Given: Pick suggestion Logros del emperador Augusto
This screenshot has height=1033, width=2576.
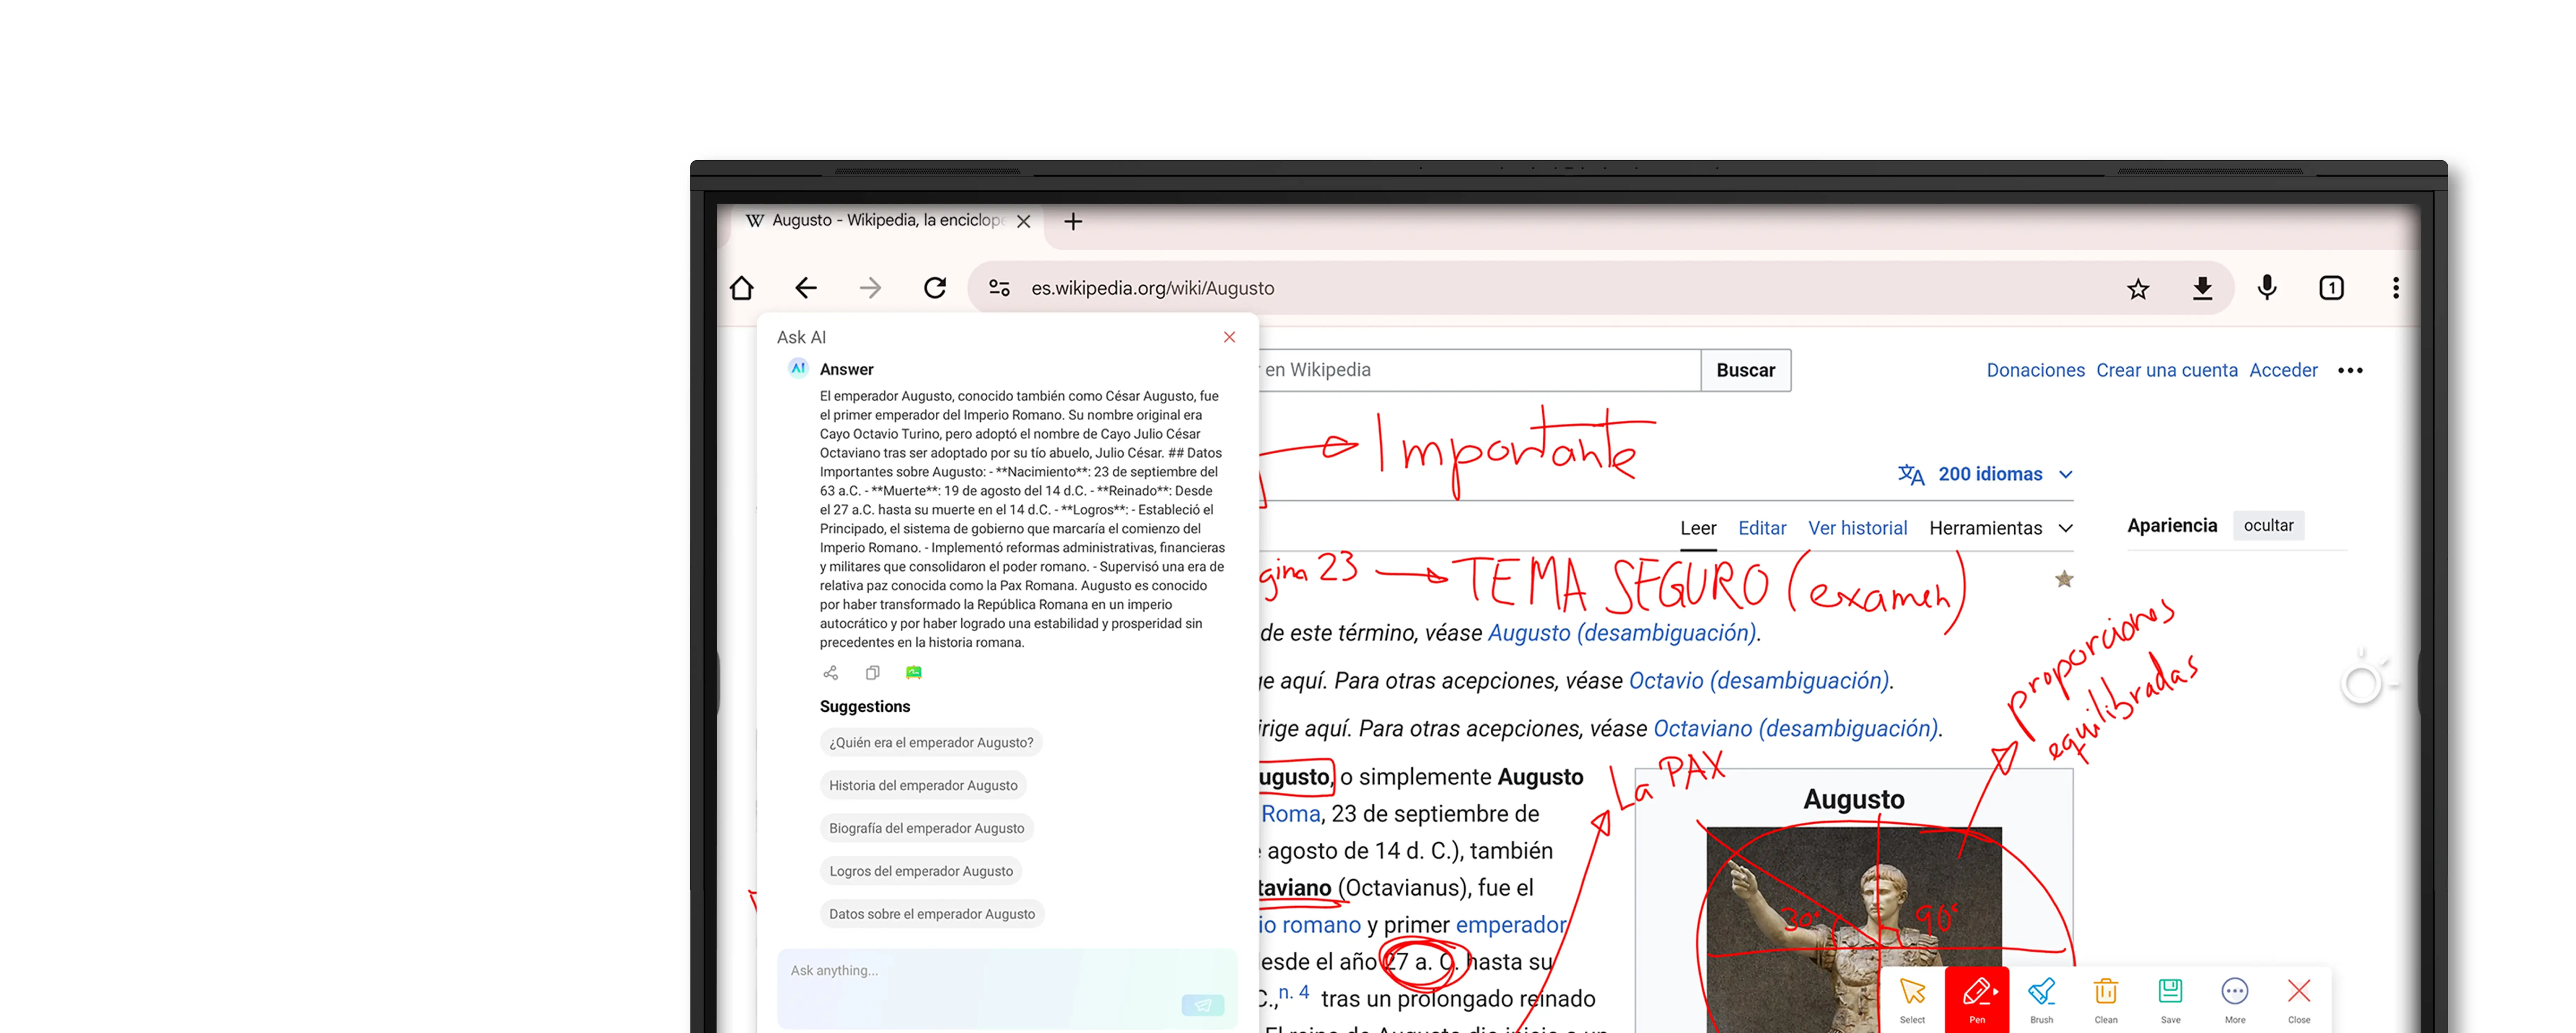Looking at the screenshot, I should 921,871.
